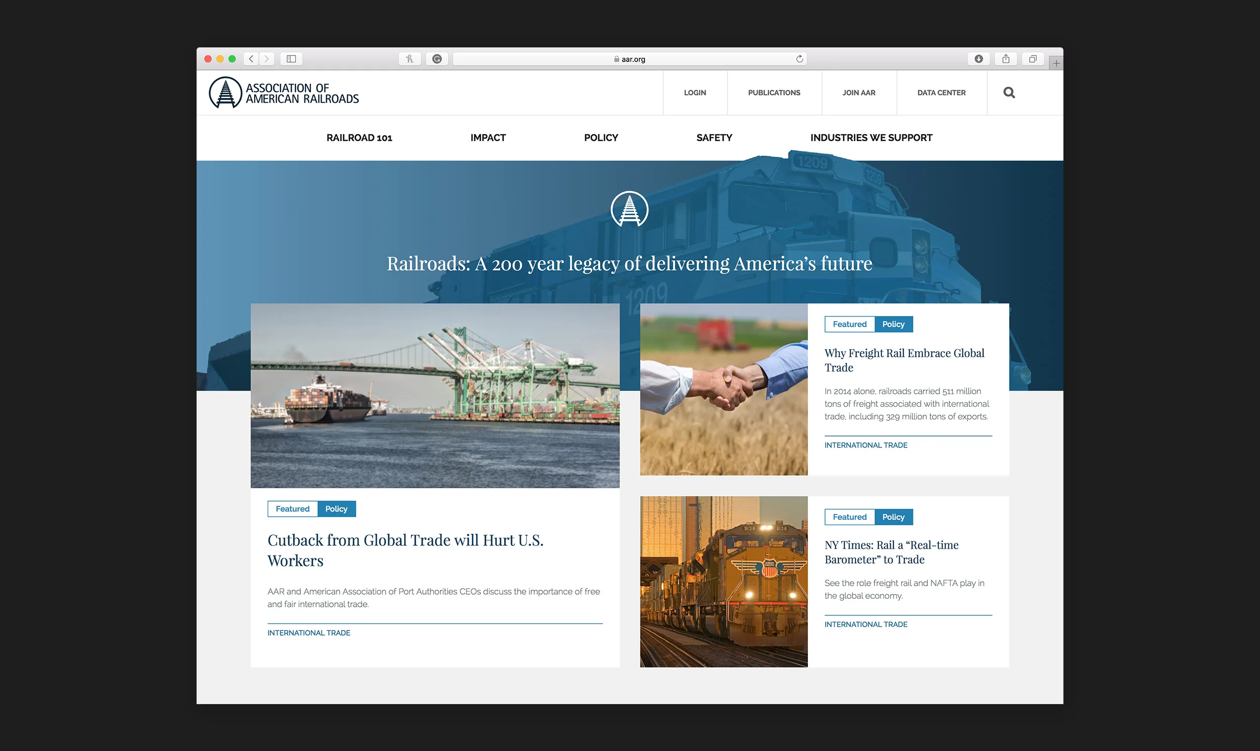The width and height of the screenshot is (1260, 751).
Task: Reload the page using refresh icon
Action: pyautogui.click(x=799, y=58)
